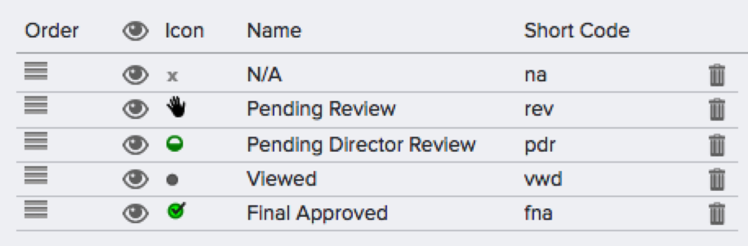
Task: Toggle visibility eye for Pending Review
Action: [x=135, y=109]
